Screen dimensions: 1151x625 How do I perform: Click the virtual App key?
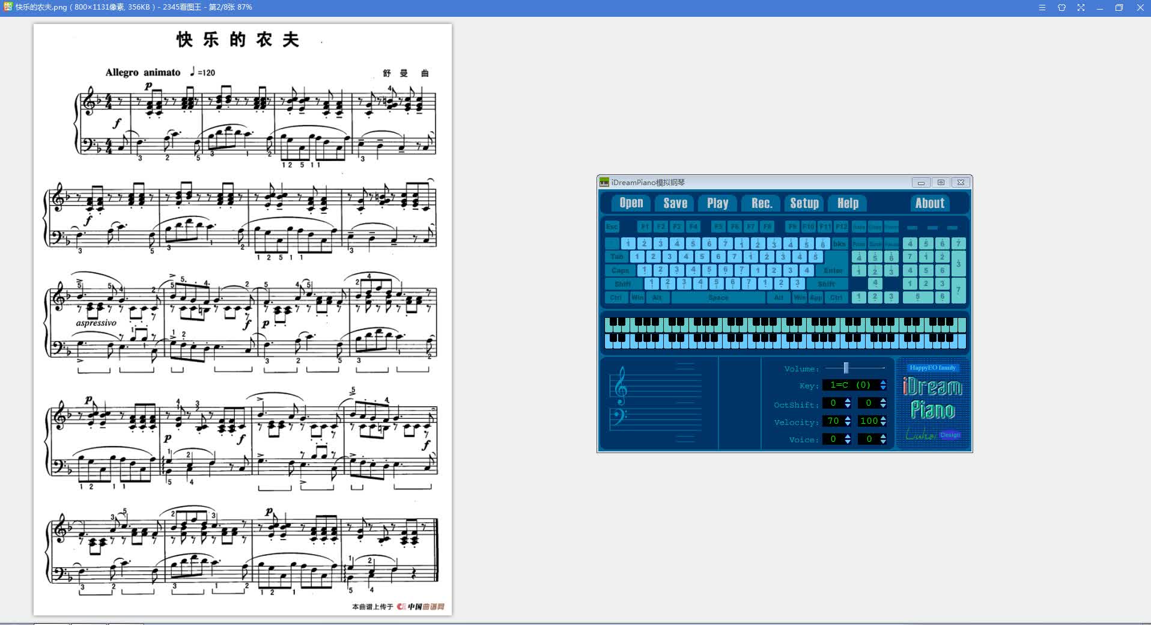[x=816, y=297]
